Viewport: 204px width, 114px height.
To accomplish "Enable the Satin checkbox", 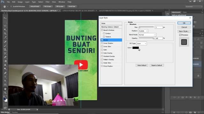I will (x=102, y=50).
